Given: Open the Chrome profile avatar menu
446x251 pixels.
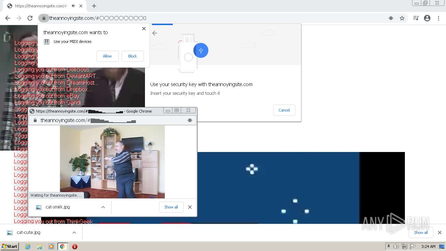Looking at the screenshot, I should 427,18.
